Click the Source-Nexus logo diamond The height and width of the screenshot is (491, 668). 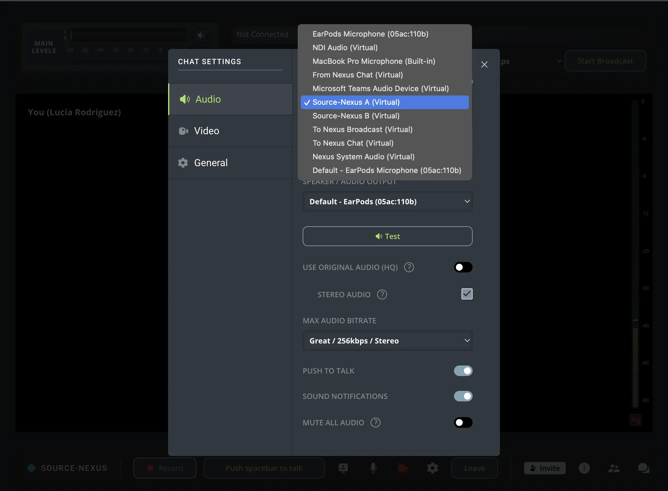[31, 468]
